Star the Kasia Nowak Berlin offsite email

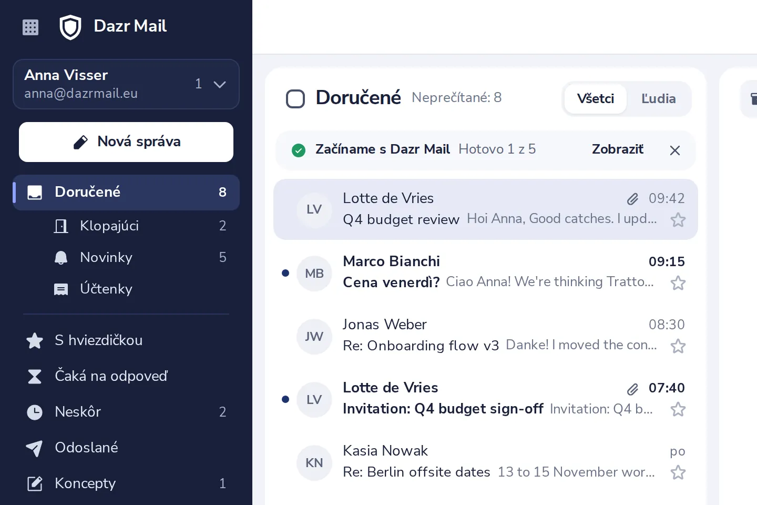(x=678, y=472)
